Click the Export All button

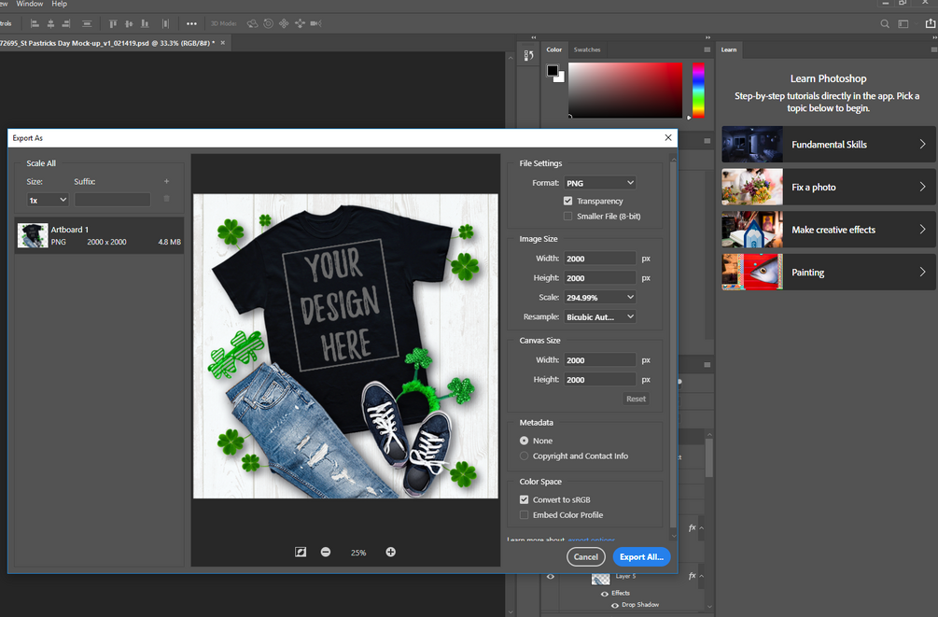[641, 557]
